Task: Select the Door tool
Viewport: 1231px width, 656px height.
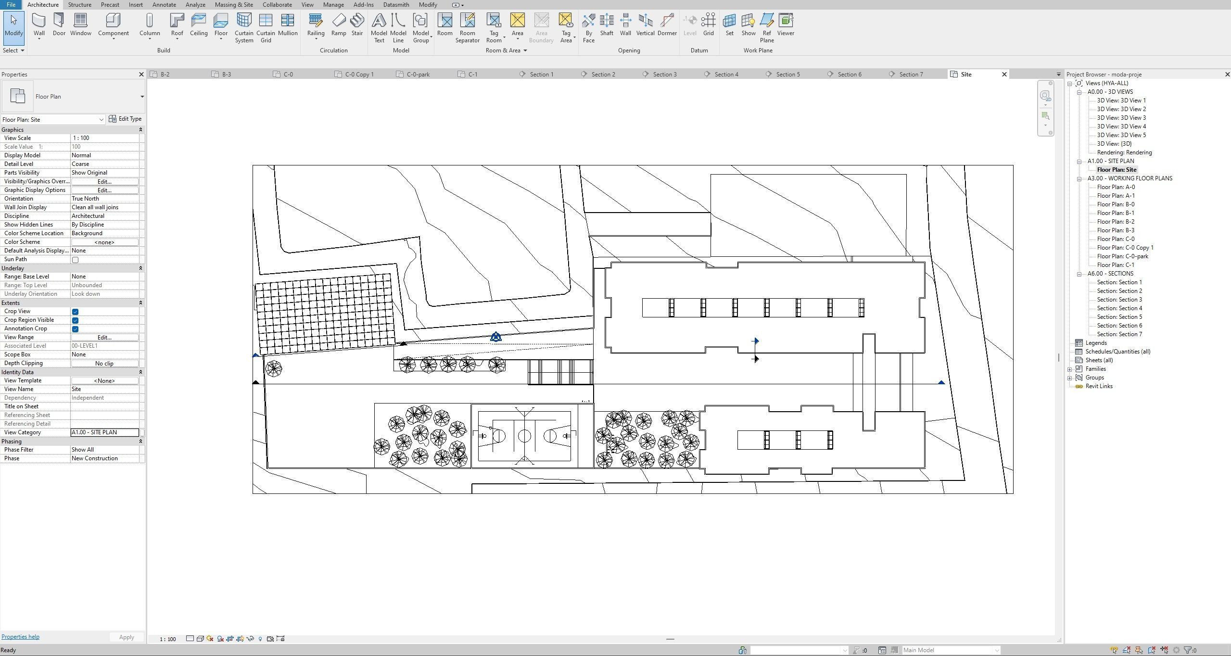Action: [x=59, y=24]
